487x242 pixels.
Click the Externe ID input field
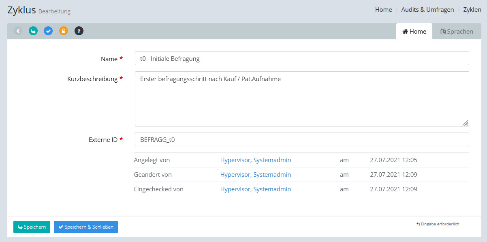click(301, 139)
